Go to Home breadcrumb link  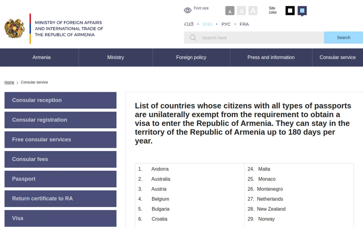pos(9,82)
